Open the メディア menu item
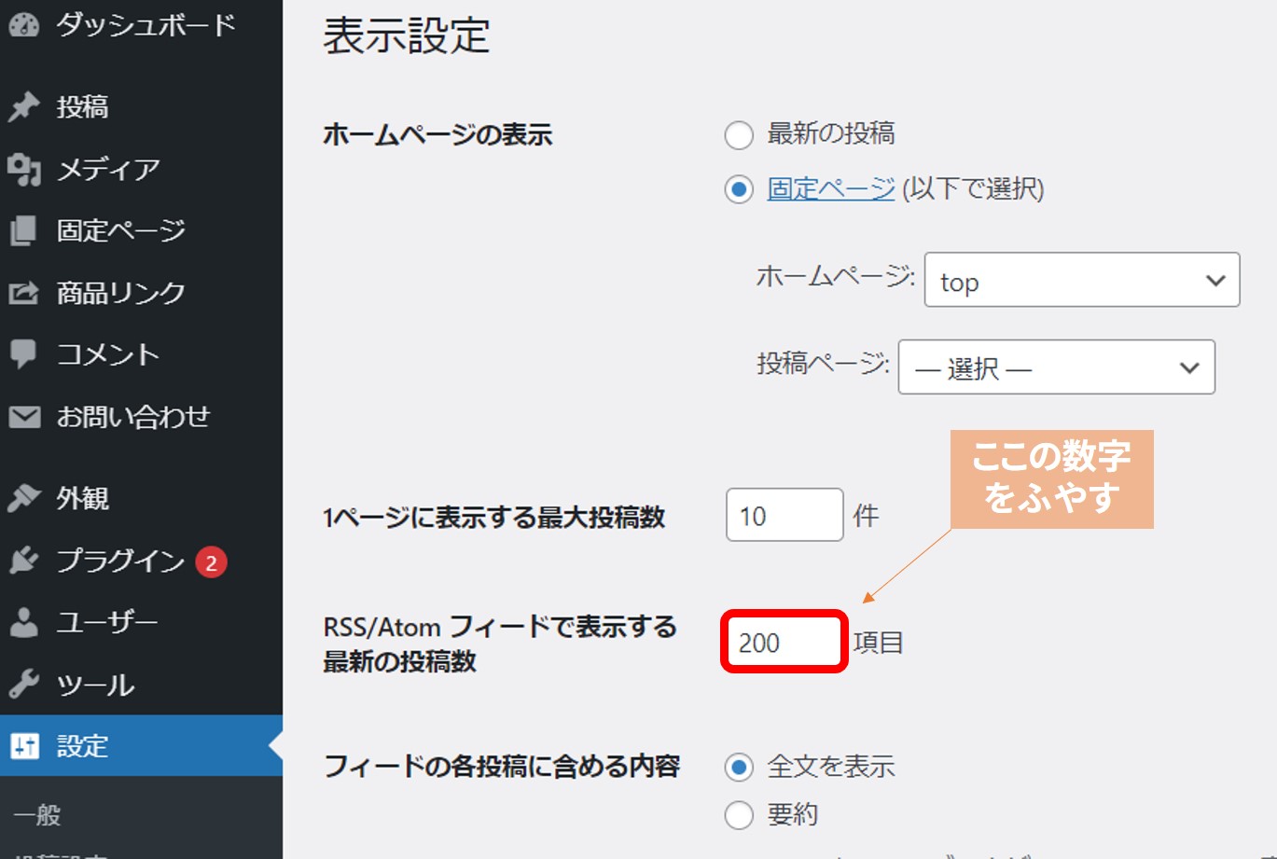This screenshot has width=1277, height=859. [x=108, y=170]
